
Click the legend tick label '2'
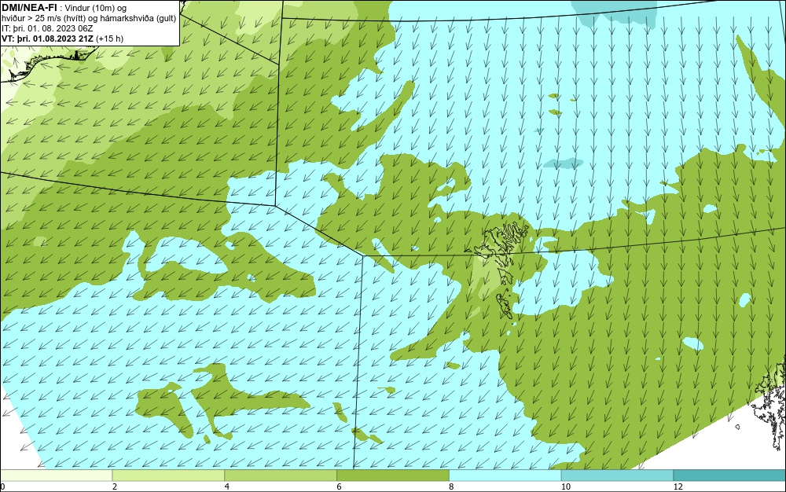[x=115, y=486]
